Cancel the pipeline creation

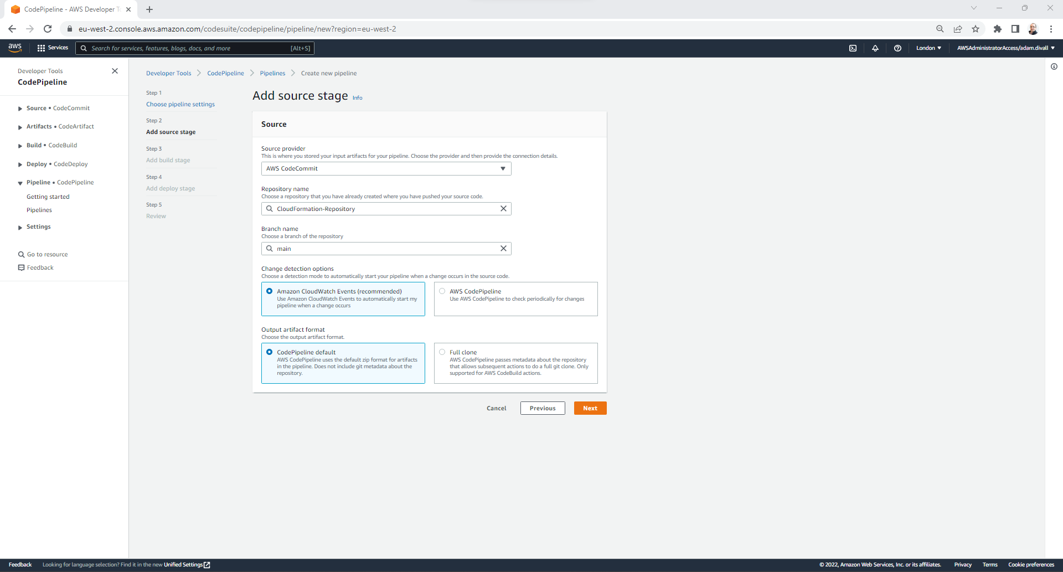(x=497, y=408)
